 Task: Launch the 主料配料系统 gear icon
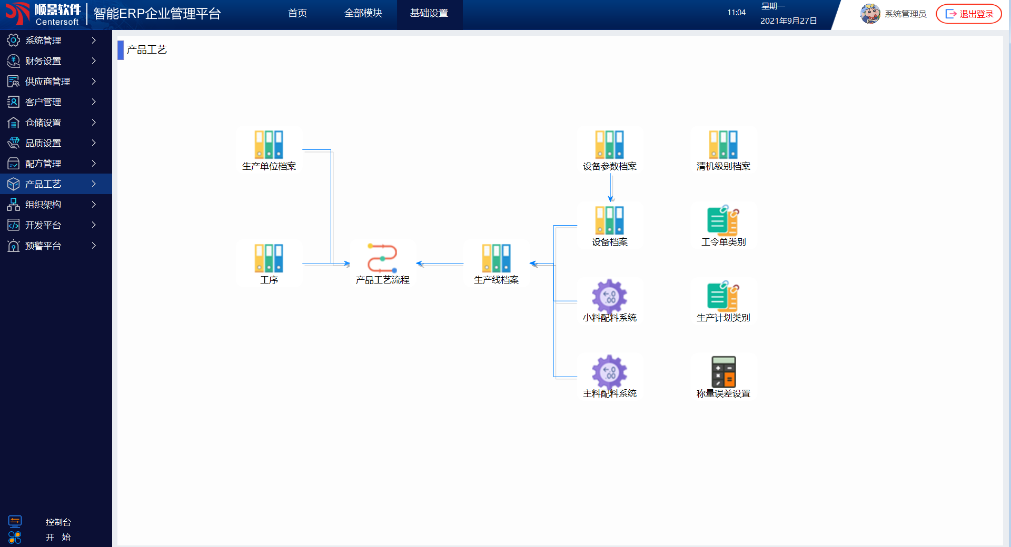tap(609, 372)
